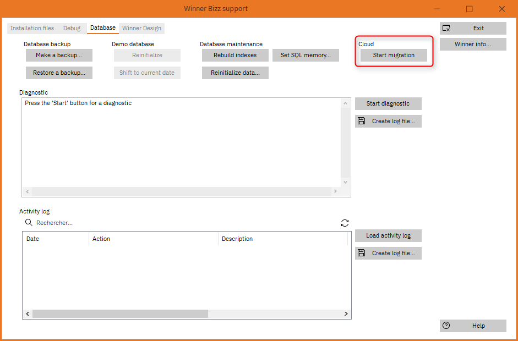Image resolution: width=518 pixels, height=341 pixels.
Task: Click the exit icon on the Exit button
Action: pos(446,28)
